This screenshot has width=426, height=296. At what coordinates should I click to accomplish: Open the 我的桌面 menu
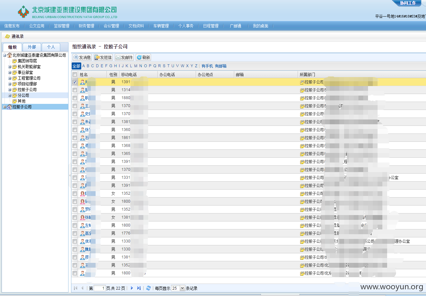(x=260, y=26)
